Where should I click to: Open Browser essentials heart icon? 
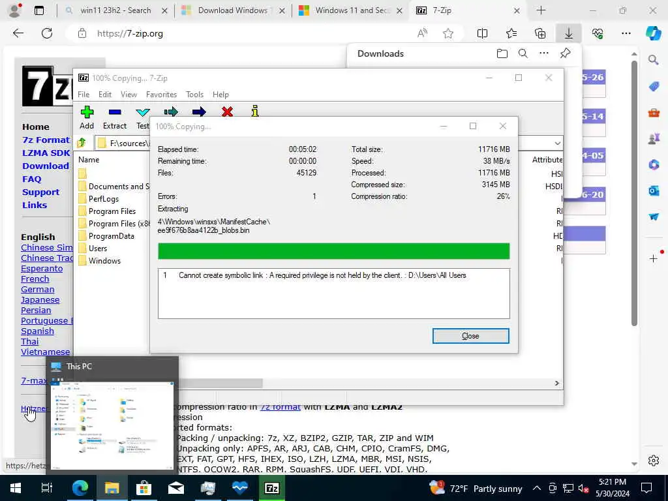pyautogui.click(x=598, y=33)
